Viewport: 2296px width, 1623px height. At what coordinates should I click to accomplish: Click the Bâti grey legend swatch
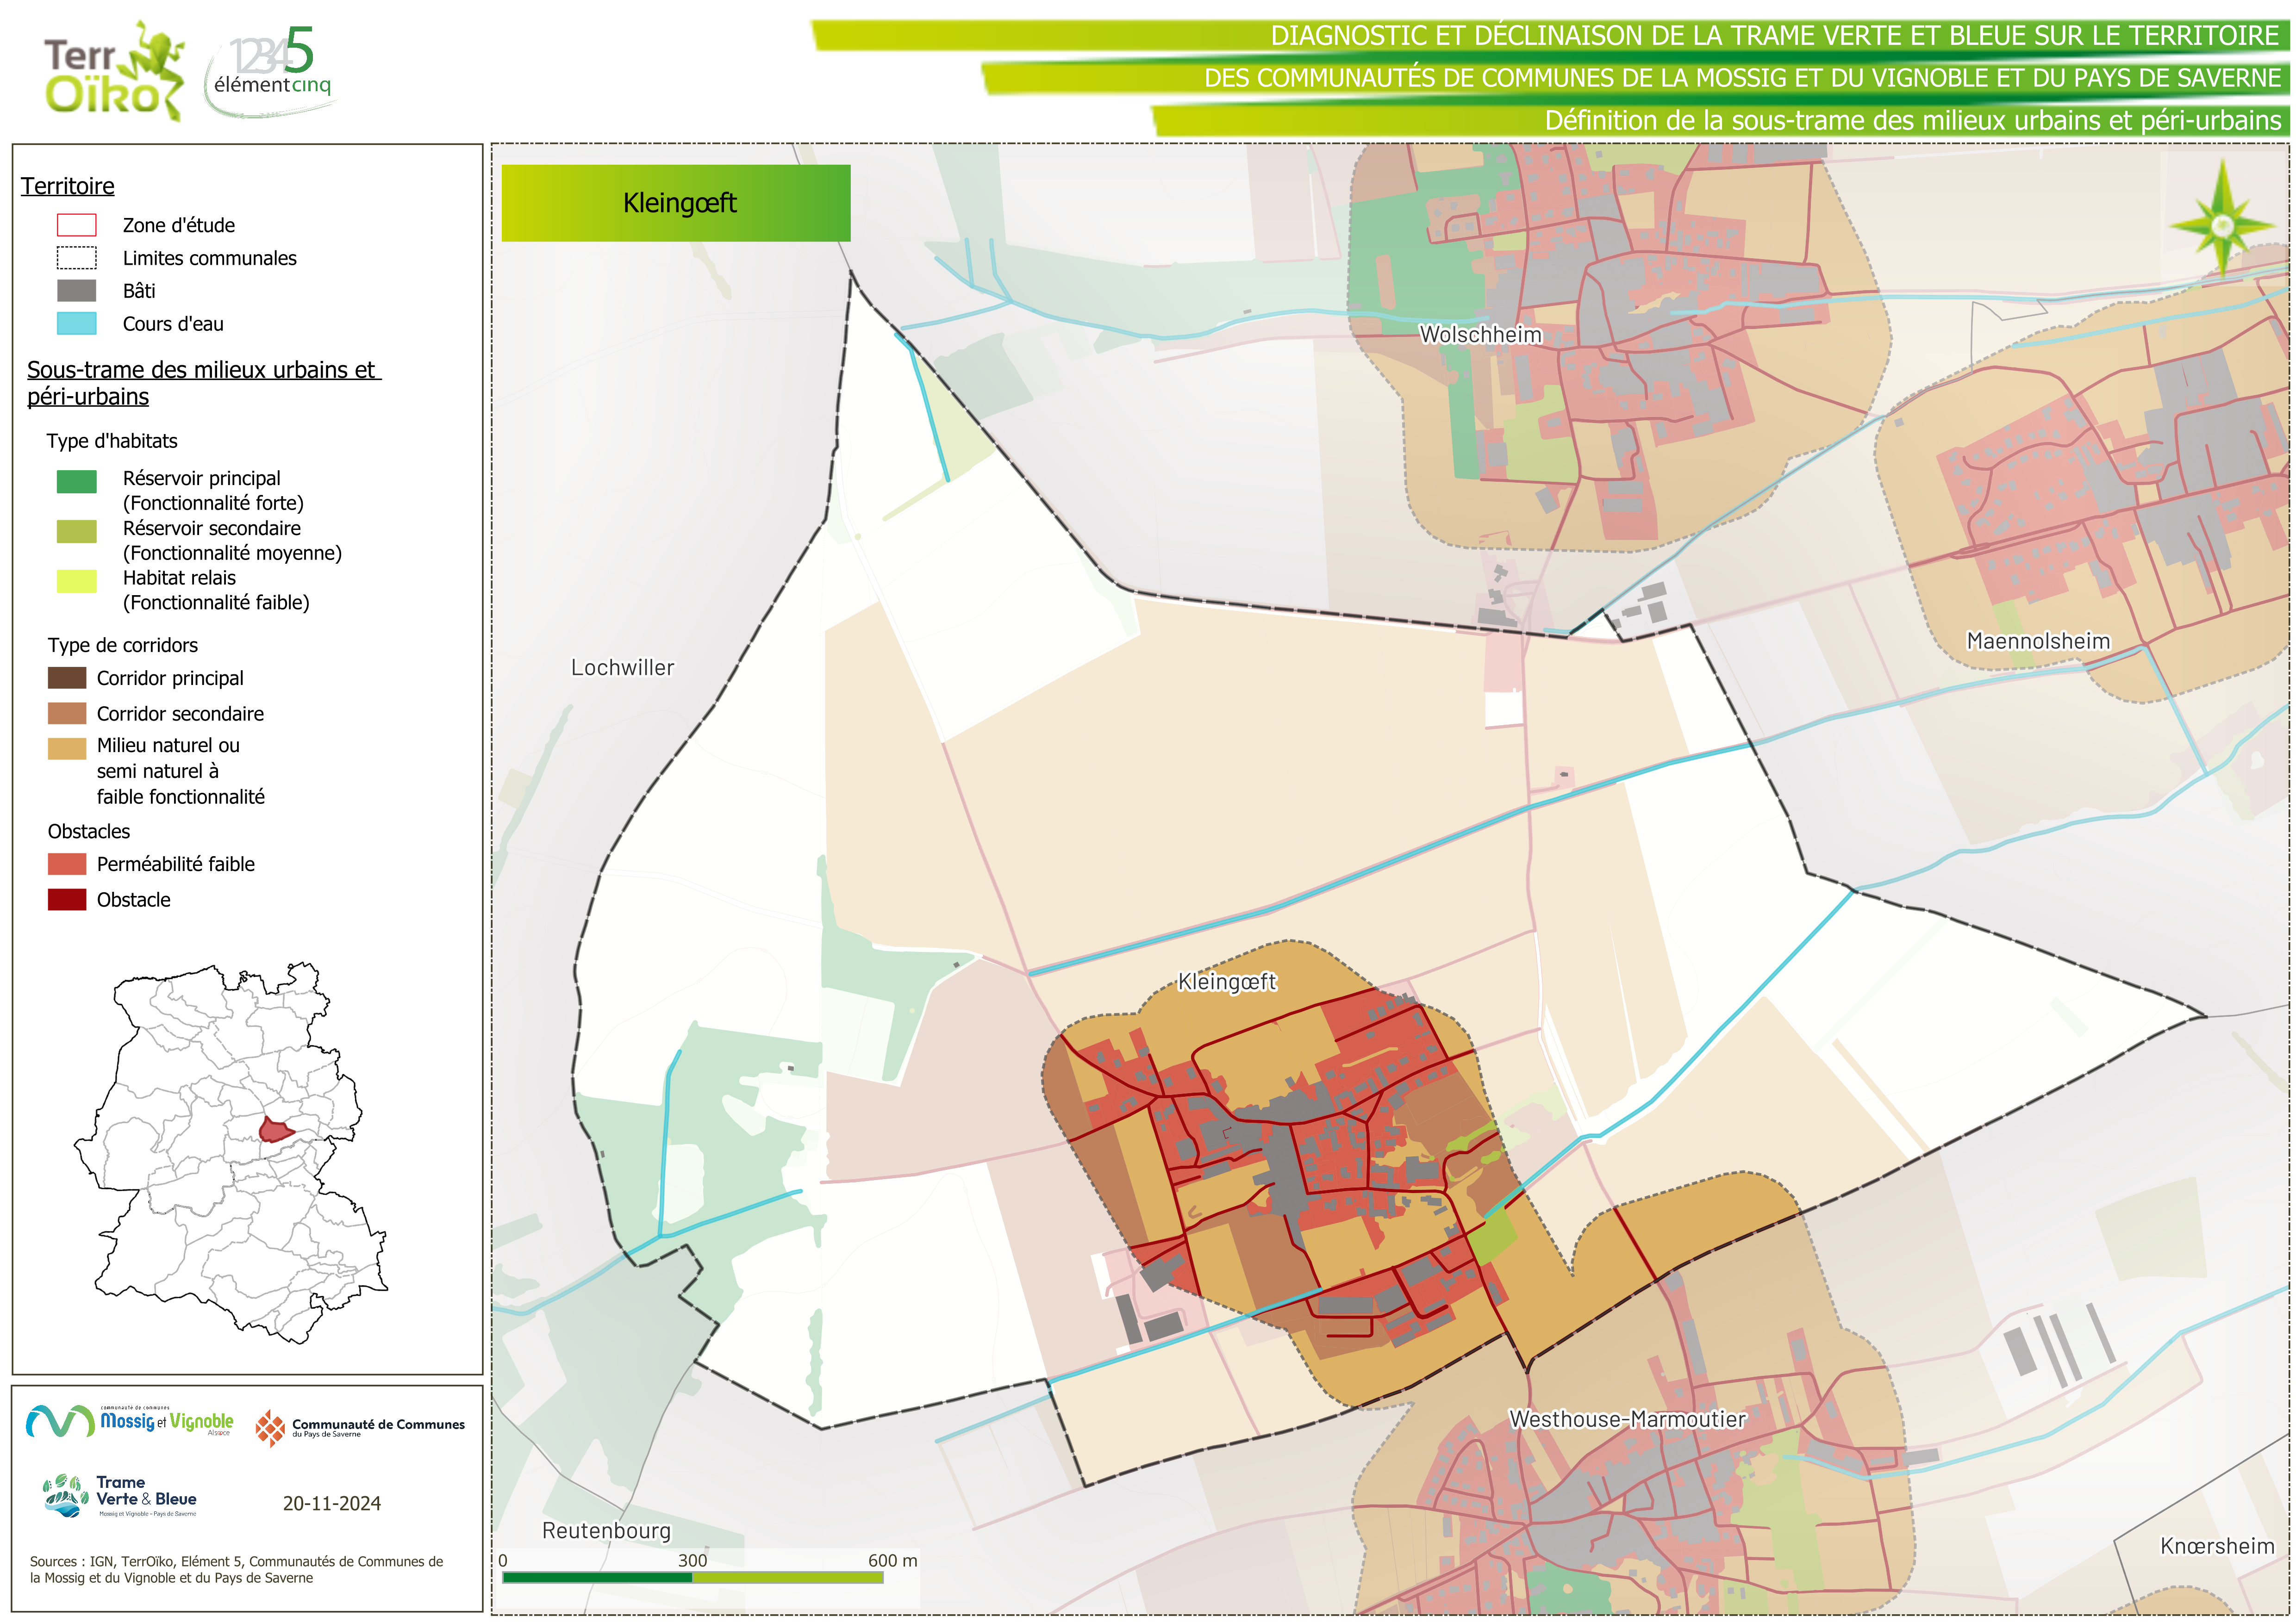tap(77, 291)
